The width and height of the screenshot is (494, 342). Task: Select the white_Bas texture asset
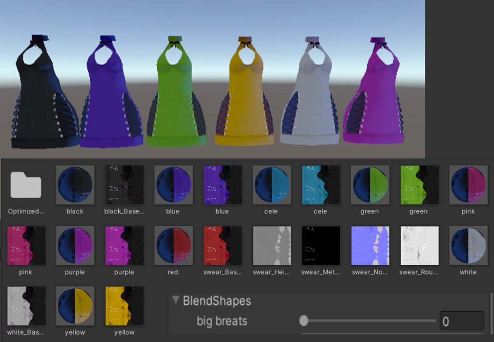(26, 306)
